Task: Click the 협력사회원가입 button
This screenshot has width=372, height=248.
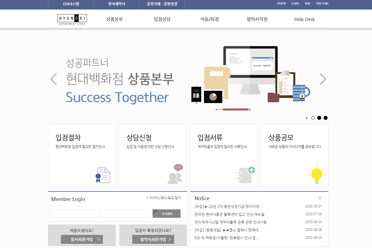Action: tap(153, 239)
